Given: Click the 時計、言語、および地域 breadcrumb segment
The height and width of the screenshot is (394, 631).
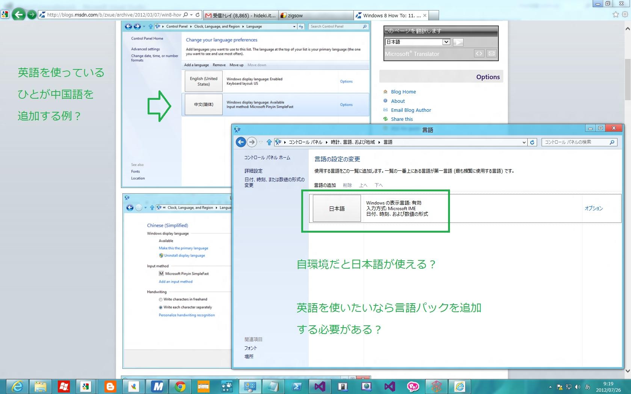Looking at the screenshot, I should pyautogui.click(x=353, y=142).
